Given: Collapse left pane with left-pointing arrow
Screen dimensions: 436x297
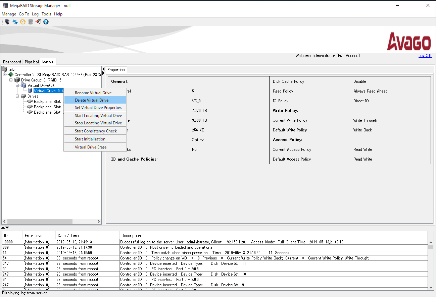Looking at the screenshot, I should 103,69.
